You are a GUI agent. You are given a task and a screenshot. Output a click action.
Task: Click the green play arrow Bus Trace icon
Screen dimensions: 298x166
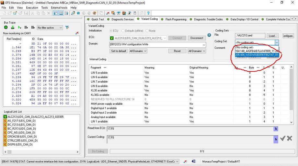(x=19, y=27)
